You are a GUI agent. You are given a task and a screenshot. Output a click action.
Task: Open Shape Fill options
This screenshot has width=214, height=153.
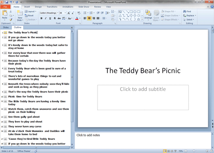pyautogui.click(x=168, y=12)
